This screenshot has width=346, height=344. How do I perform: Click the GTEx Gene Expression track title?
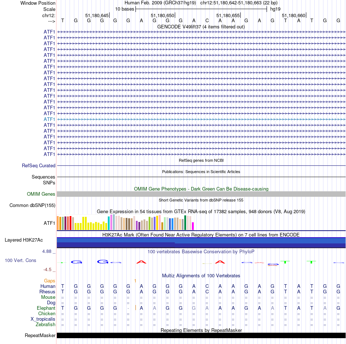(x=201, y=211)
